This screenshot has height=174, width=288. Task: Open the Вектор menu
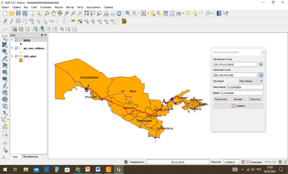[x=70, y=7]
